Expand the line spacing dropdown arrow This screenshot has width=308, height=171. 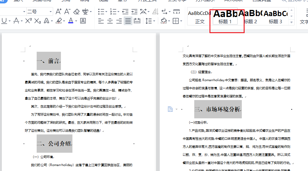(x=154, y=21)
